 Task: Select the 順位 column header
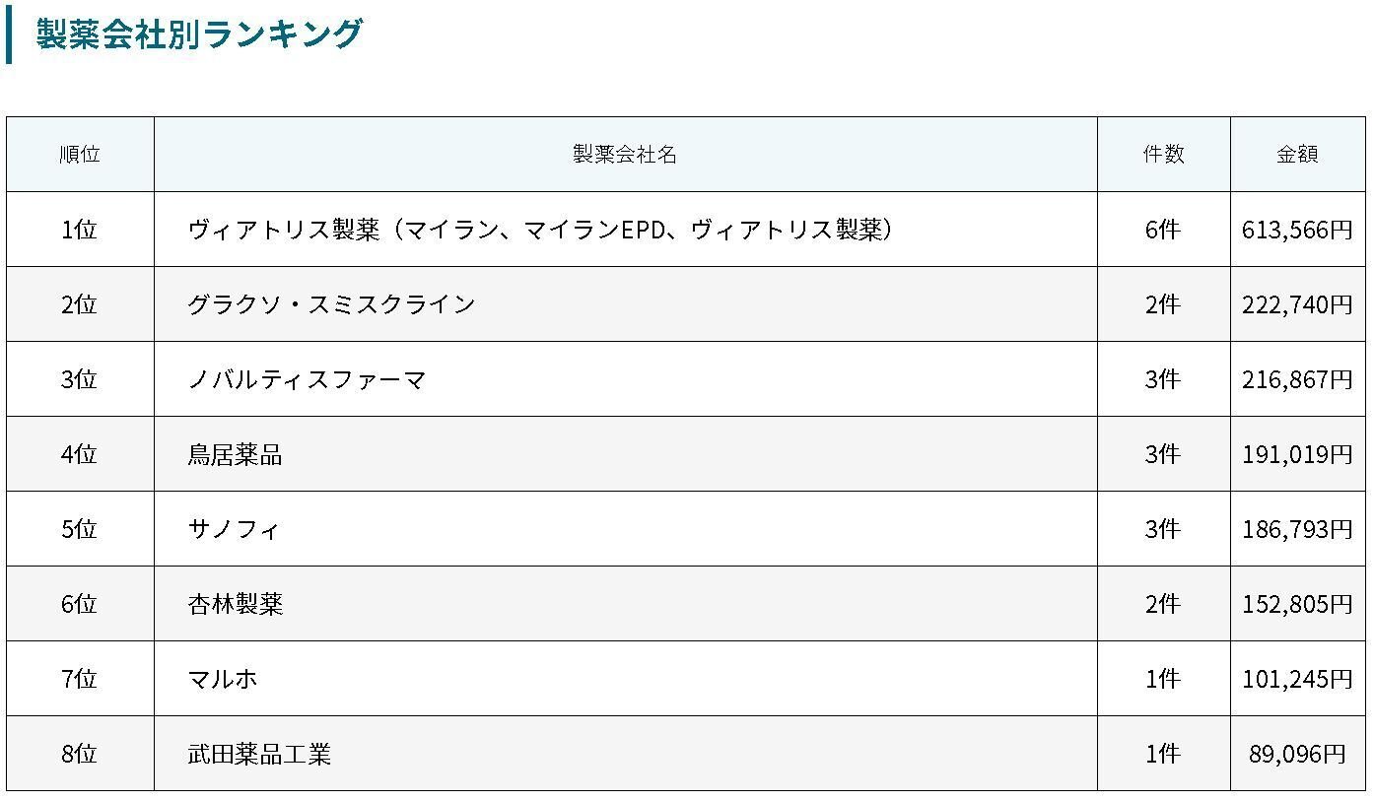80,155
